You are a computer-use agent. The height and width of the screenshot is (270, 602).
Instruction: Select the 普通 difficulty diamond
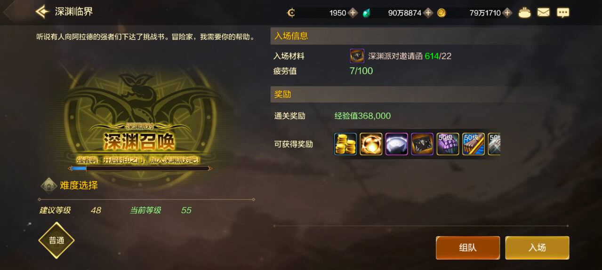coord(56,240)
